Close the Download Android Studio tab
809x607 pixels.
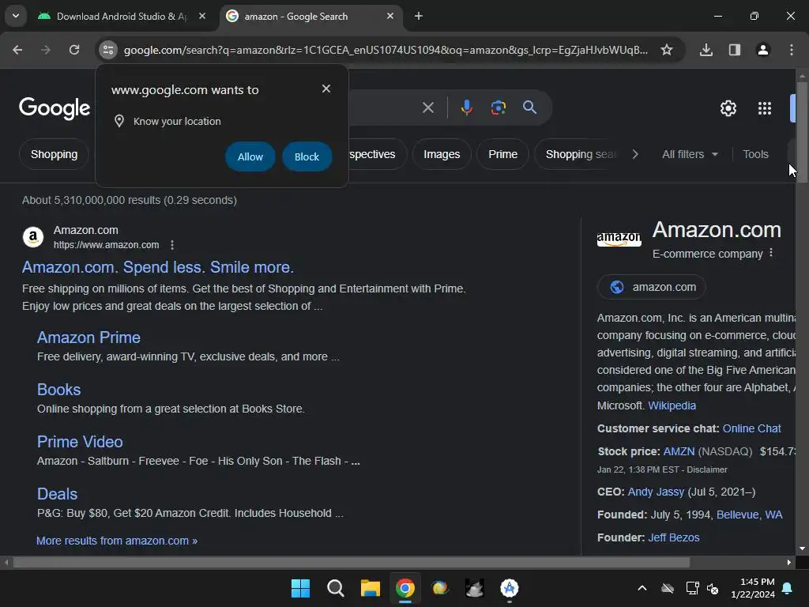(x=202, y=16)
